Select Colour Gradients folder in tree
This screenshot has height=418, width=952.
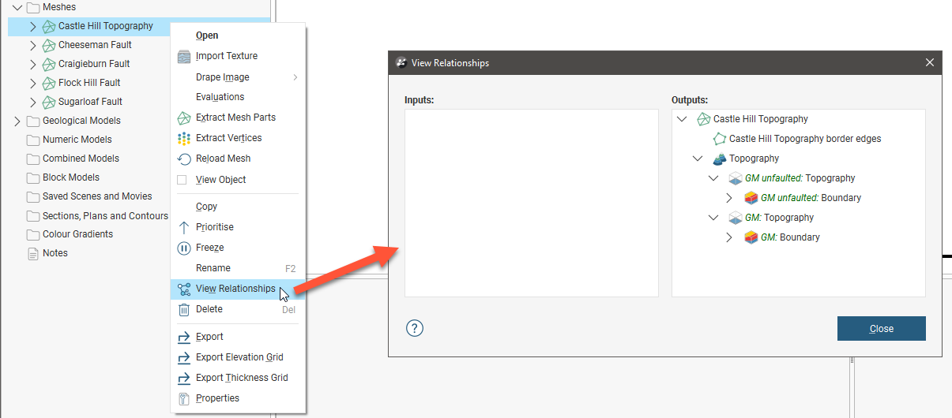pos(77,234)
